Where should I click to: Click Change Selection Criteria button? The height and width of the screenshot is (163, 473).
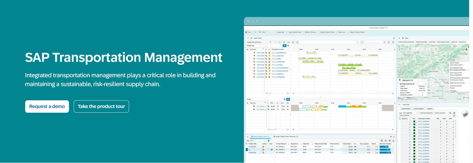pyautogui.click(x=327, y=32)
